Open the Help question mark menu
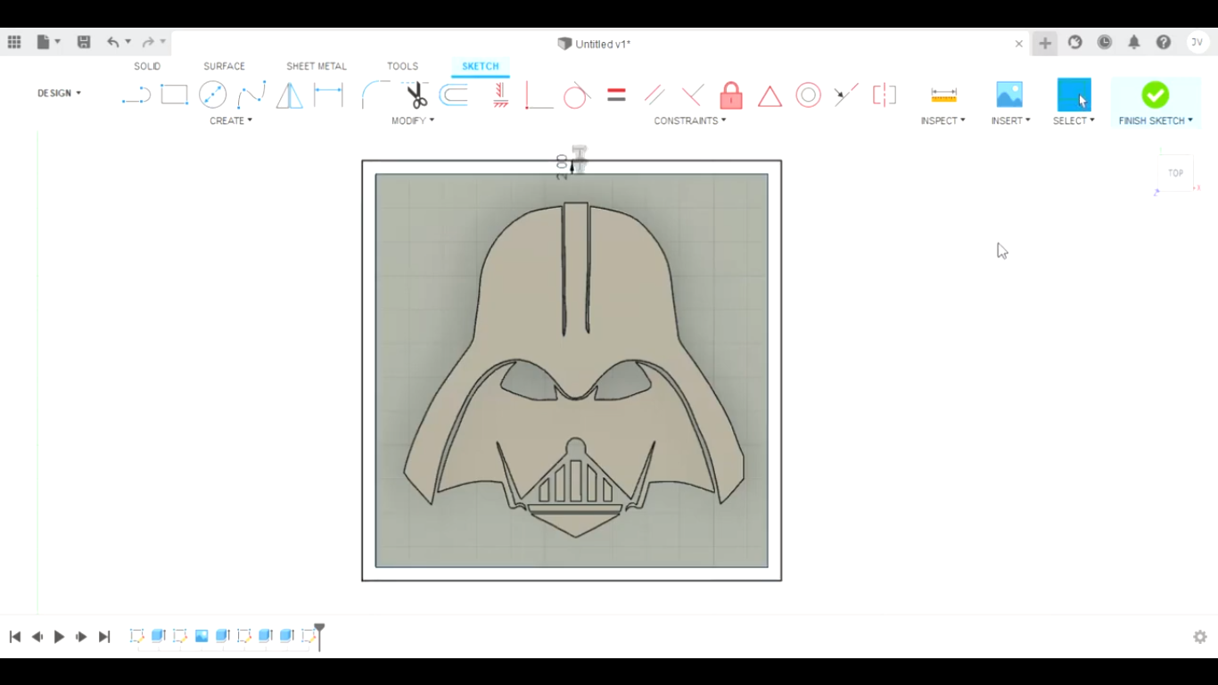1218x685 pixels. (1164, 42)
